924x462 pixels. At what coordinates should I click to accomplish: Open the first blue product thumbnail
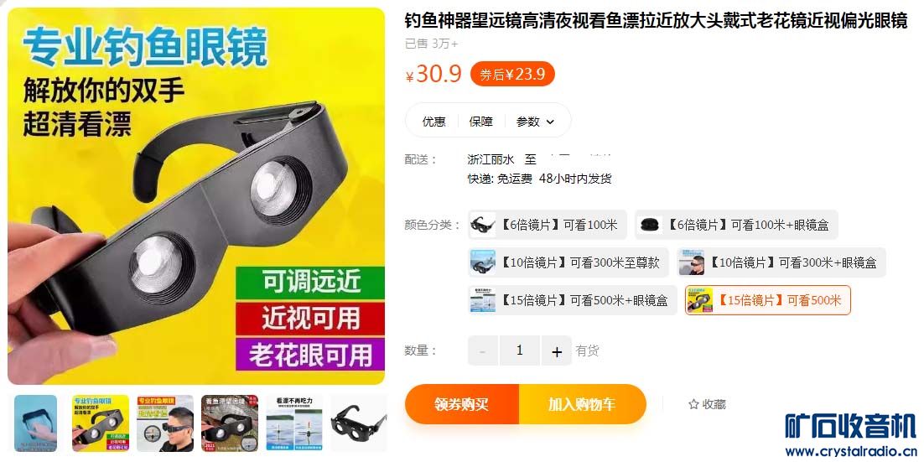coord(35,423)
